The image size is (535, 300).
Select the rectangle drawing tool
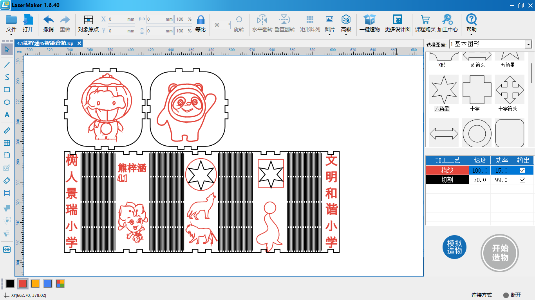(7, 90)
